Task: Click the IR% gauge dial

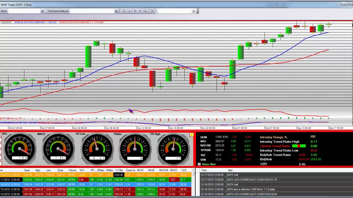Action: click(x=20, y=149)
